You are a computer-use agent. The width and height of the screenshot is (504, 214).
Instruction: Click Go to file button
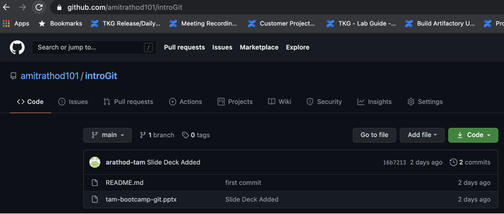coord(374,135)
